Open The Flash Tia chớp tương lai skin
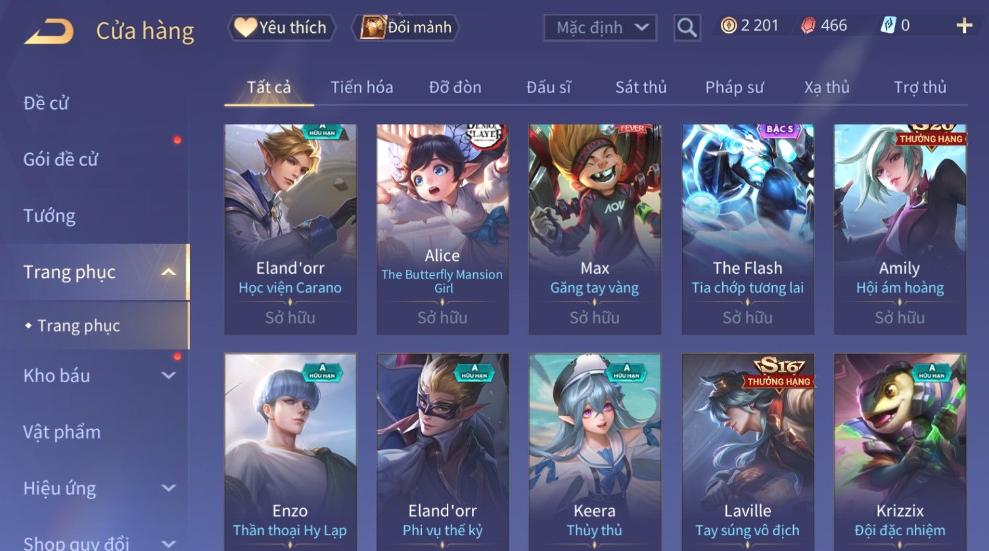This screenshot has height=551, width=989. (x=747, y=229)
